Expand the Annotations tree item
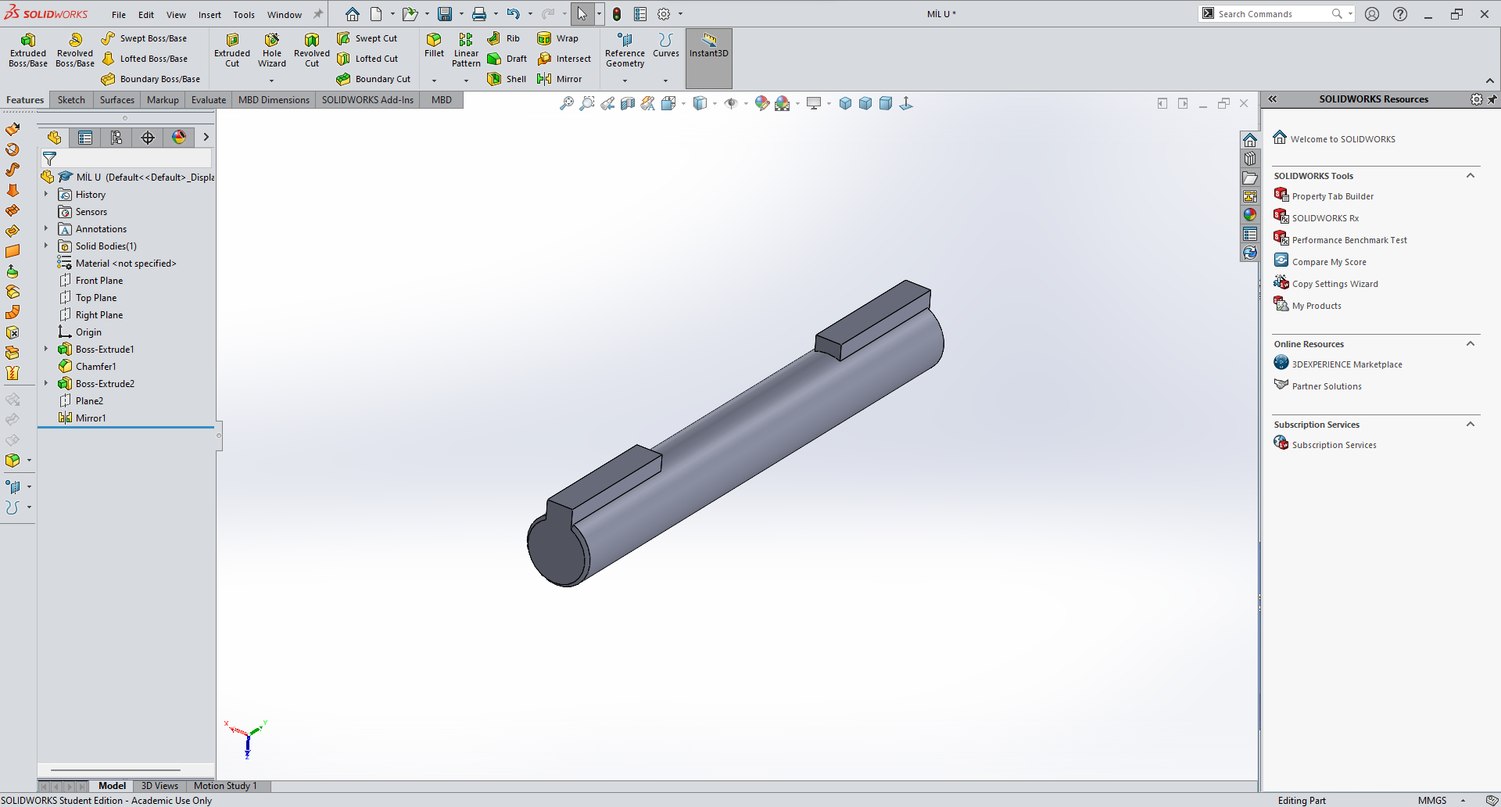This screenshot has height=807, width=1501. tap(46, 228)
